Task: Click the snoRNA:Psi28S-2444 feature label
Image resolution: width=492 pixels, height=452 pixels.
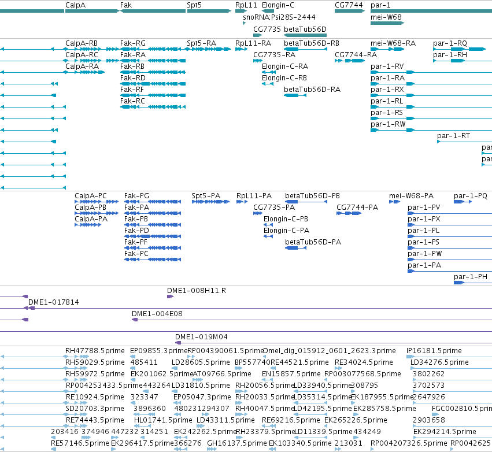Action: pos(279,17)
